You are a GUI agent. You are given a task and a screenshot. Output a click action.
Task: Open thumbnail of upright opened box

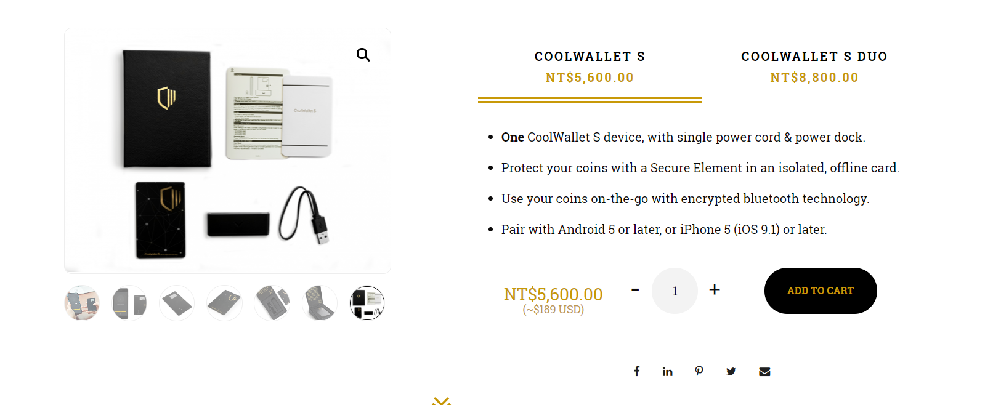[320, 303]
